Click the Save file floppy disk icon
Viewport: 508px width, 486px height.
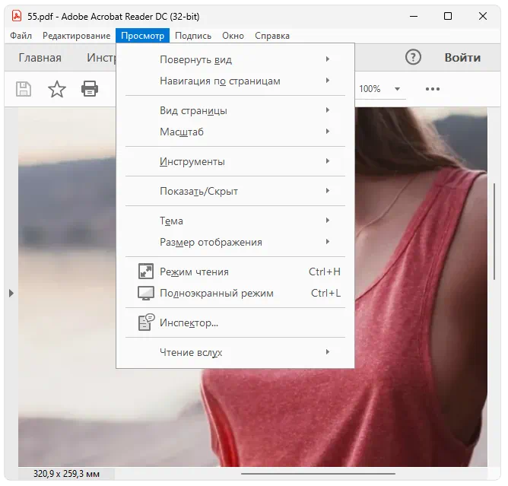pos(24,89)
